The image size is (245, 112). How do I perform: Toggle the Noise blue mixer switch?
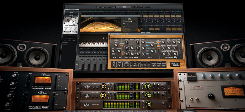(x=148, y=51)
